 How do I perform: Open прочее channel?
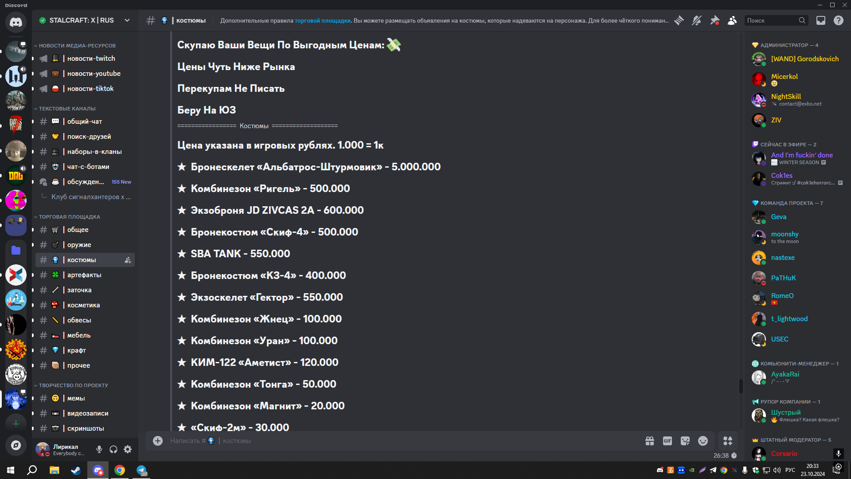(x=85, y=365)
